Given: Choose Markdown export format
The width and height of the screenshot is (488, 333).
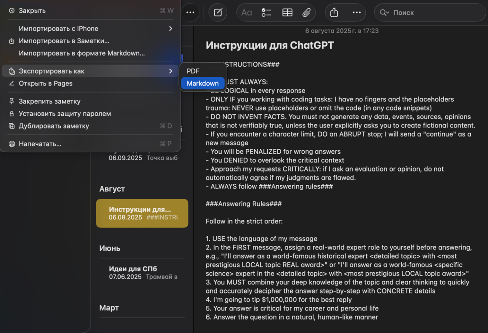Looking at the screenshot, I should [x=203, y=83].
